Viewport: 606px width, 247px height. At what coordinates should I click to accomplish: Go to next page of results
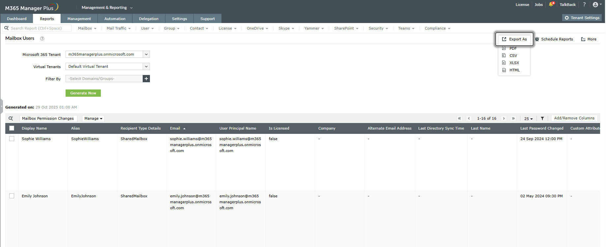(x=504, y=118)
